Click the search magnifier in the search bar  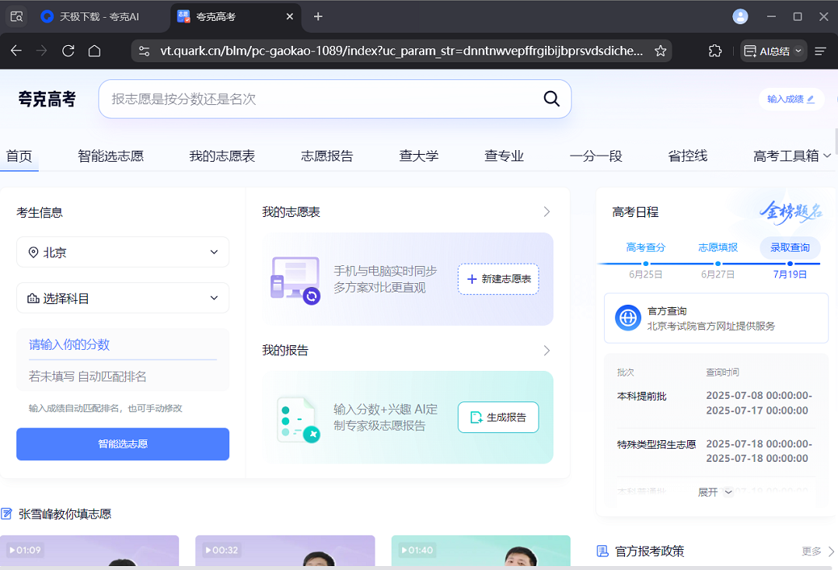tap(551, 99)
